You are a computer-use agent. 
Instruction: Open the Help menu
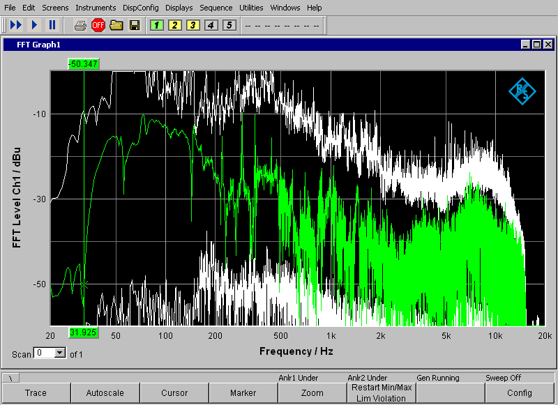[315, 8]
